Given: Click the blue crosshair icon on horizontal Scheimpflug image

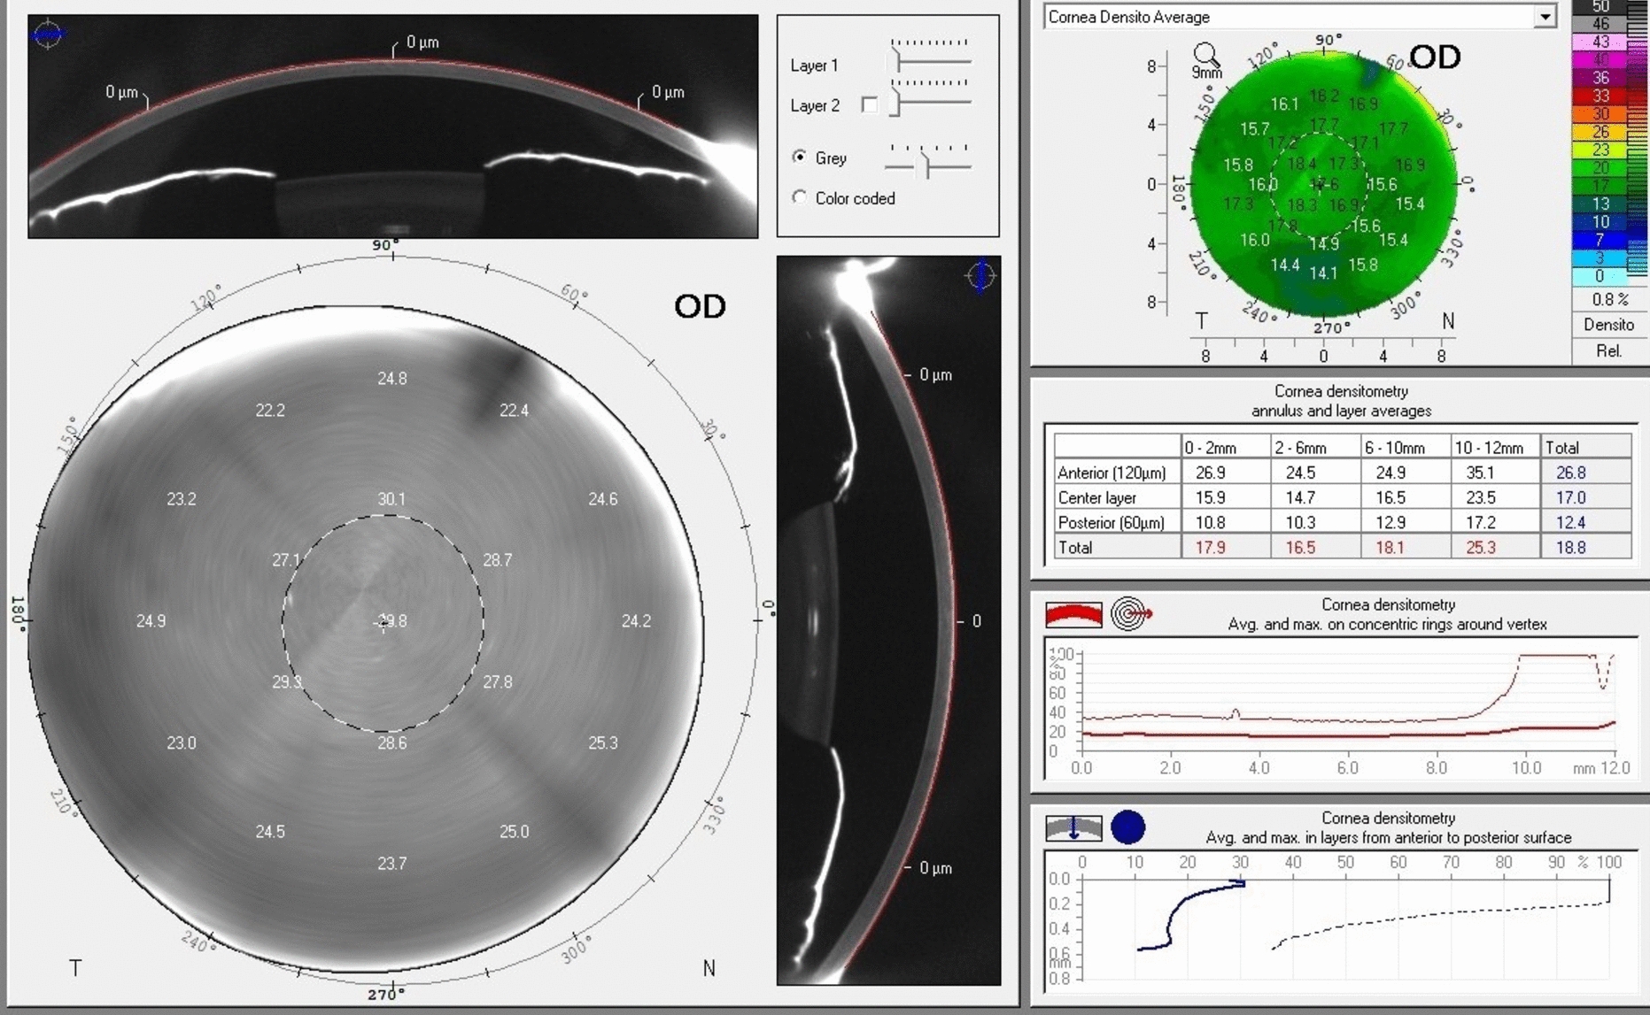Looking at the screenshot, I should (x=48, y=34).
